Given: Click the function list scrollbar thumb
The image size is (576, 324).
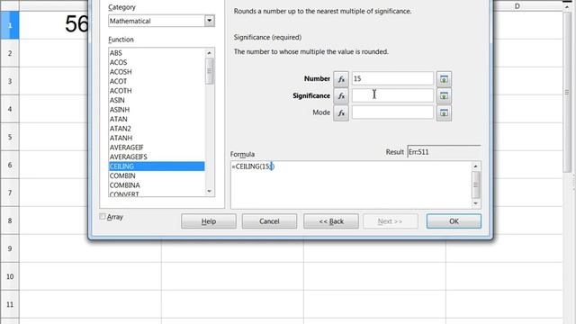Looking at the screenshot, I should (x=210, y=71).
